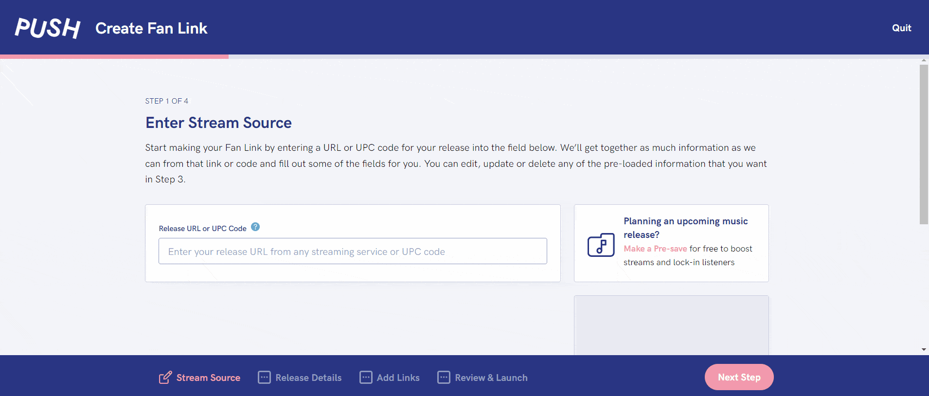Click the Add Links step icon

(x=366, y=378)
